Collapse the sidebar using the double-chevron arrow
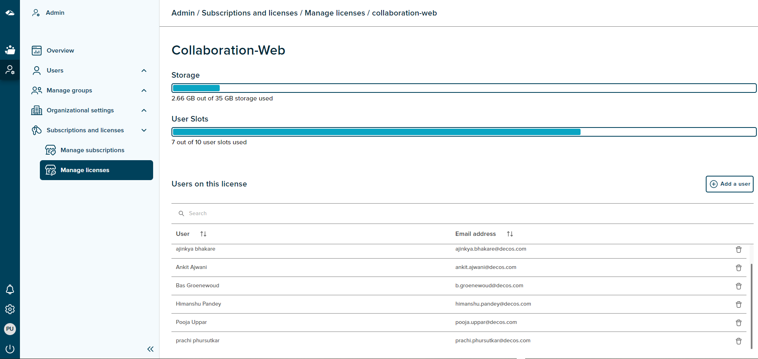758x359 pixels. pyautogui.click(x=150, y=349)
